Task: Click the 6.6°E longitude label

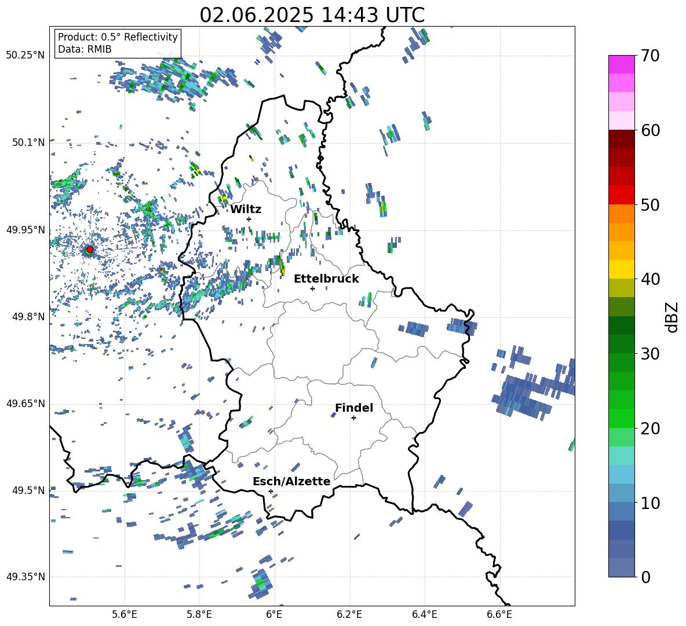Action: coord(499,614)
